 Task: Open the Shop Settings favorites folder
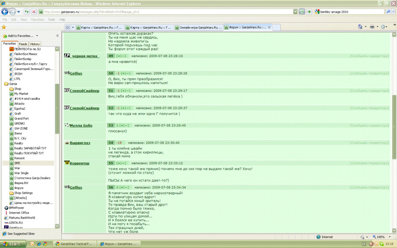click(21, 193)
